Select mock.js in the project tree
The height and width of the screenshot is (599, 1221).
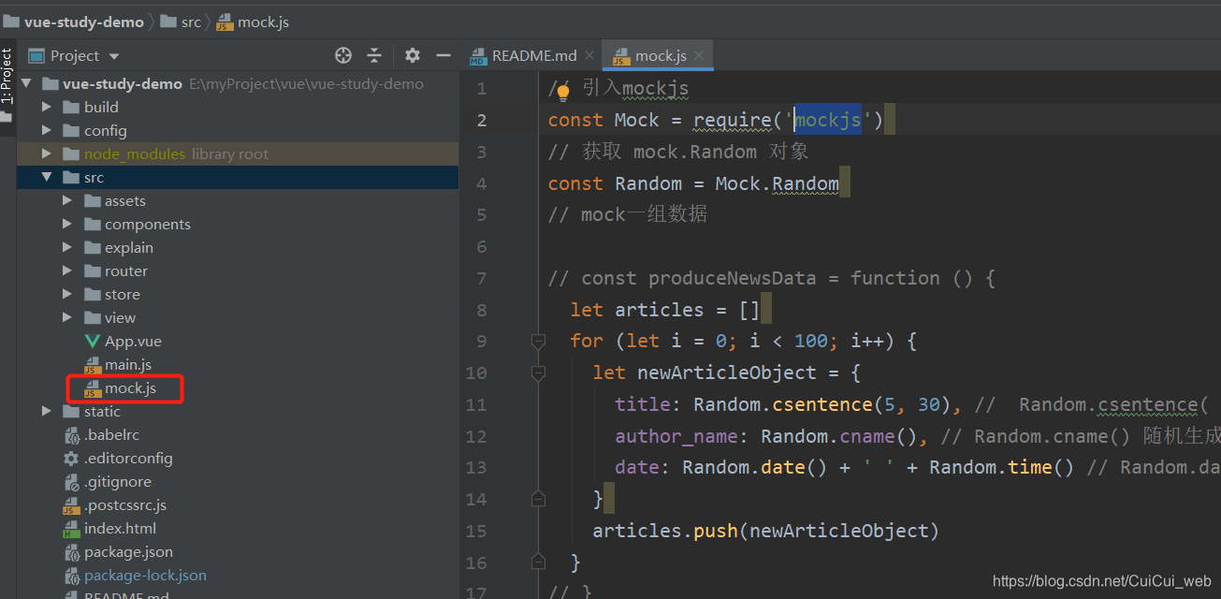[x=130, y=388]
